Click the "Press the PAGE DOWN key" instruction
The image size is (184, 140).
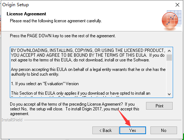[63, 36]
